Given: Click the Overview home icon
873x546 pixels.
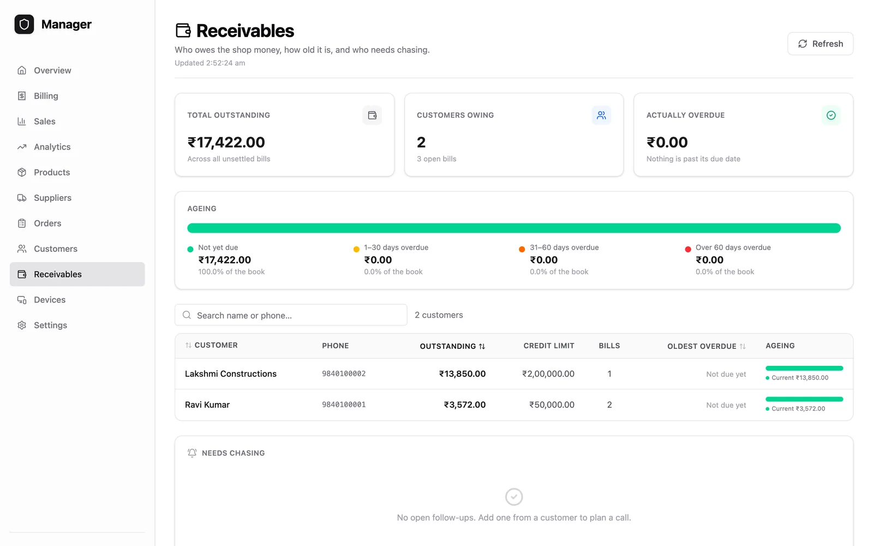Looking at the screenshot, I should (22, 70).
